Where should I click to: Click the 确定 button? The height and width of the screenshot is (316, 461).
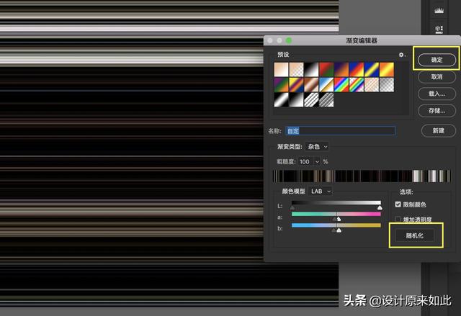[437, 60]
